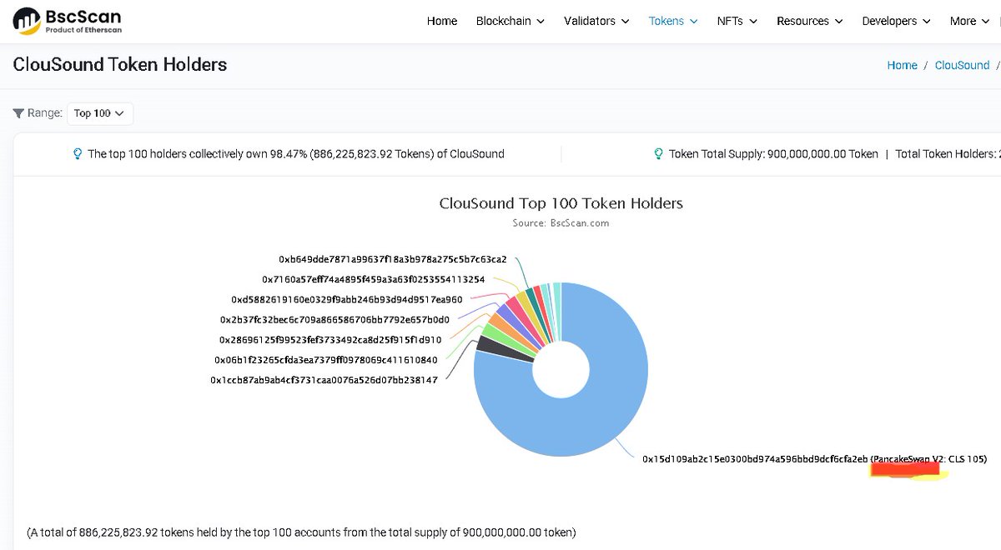The width and height of the screenshot is (1001, 550).
Task: Click the BscScan logo
Action: pos(68,21)
